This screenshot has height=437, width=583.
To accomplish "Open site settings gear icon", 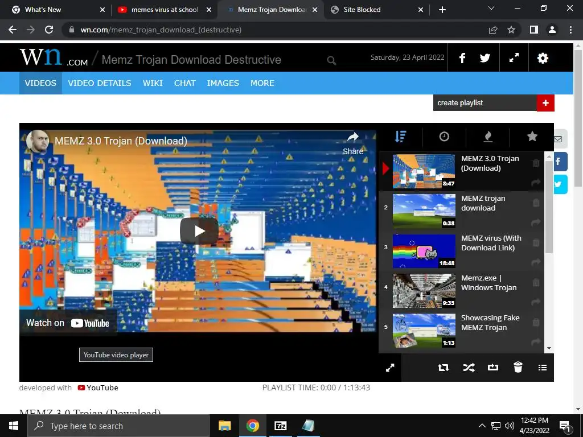I will click(x=543, y=58).
